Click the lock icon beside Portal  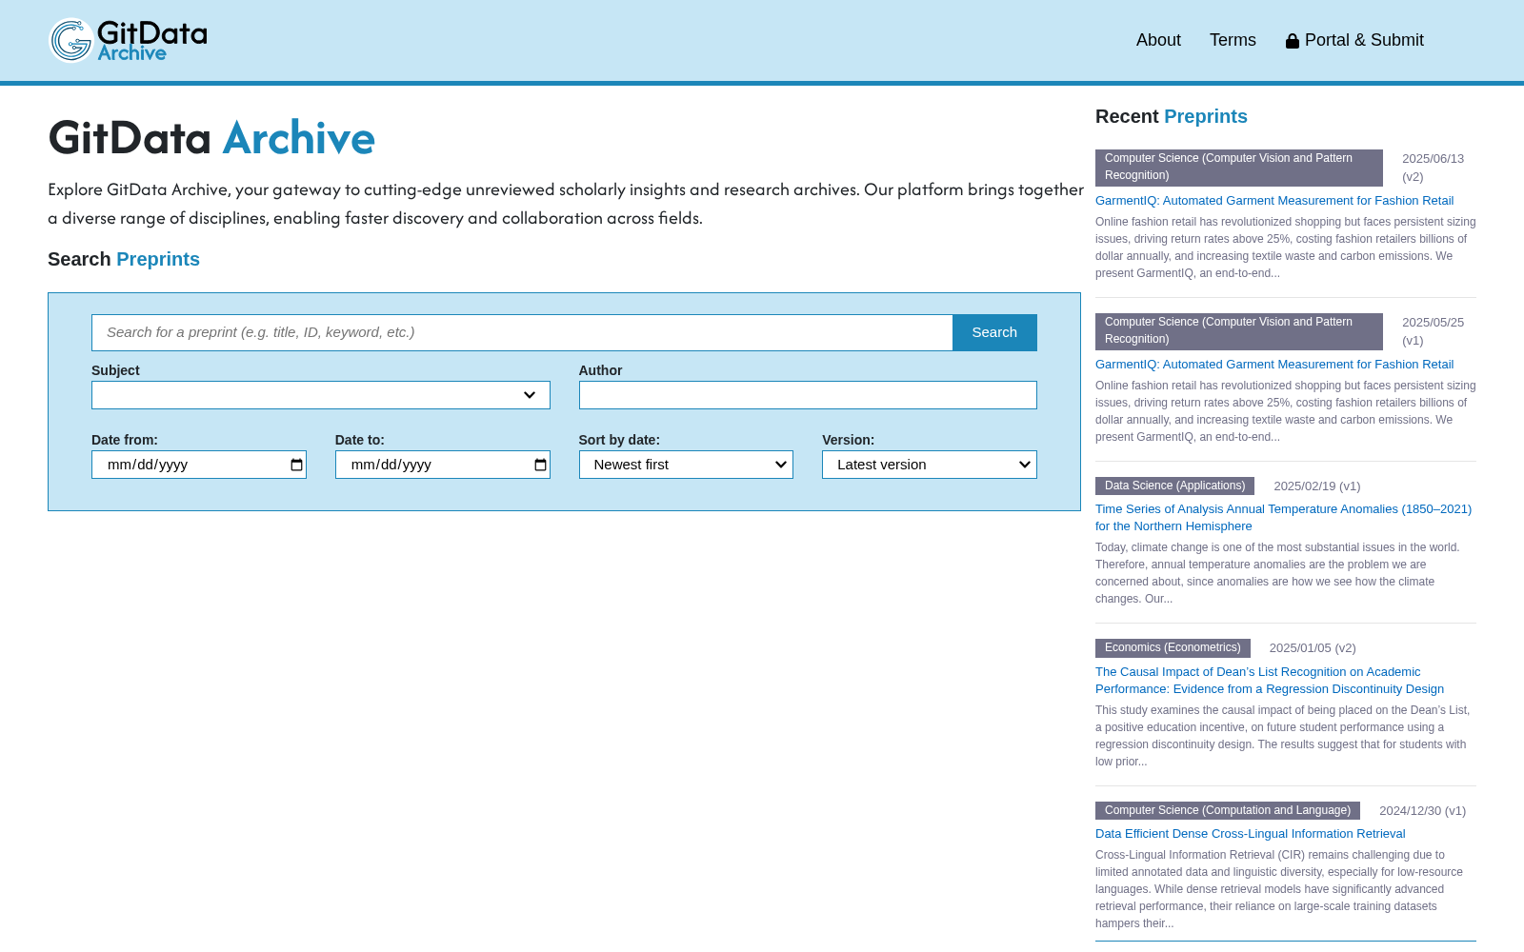click(1293, 41)
